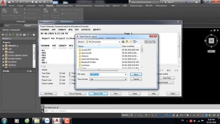Select radio option 2 in Report Generator

[x=168, y=70]
